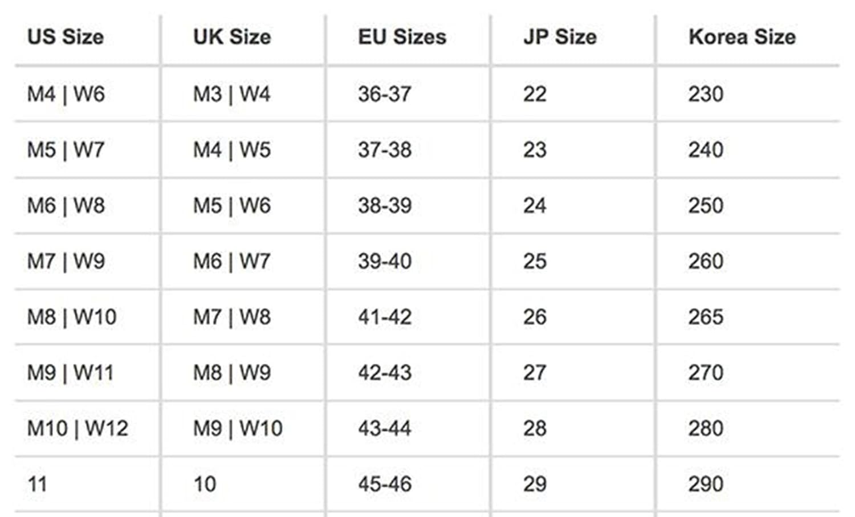This screenshot has width=855, height=517.
Task: Click the EU size 42-43 cell
Action: (385, 373)
